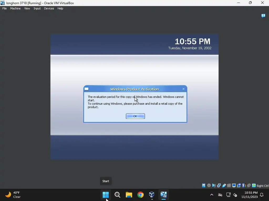
Task: Click the shared folders indicator
Action: coord(229,186)
